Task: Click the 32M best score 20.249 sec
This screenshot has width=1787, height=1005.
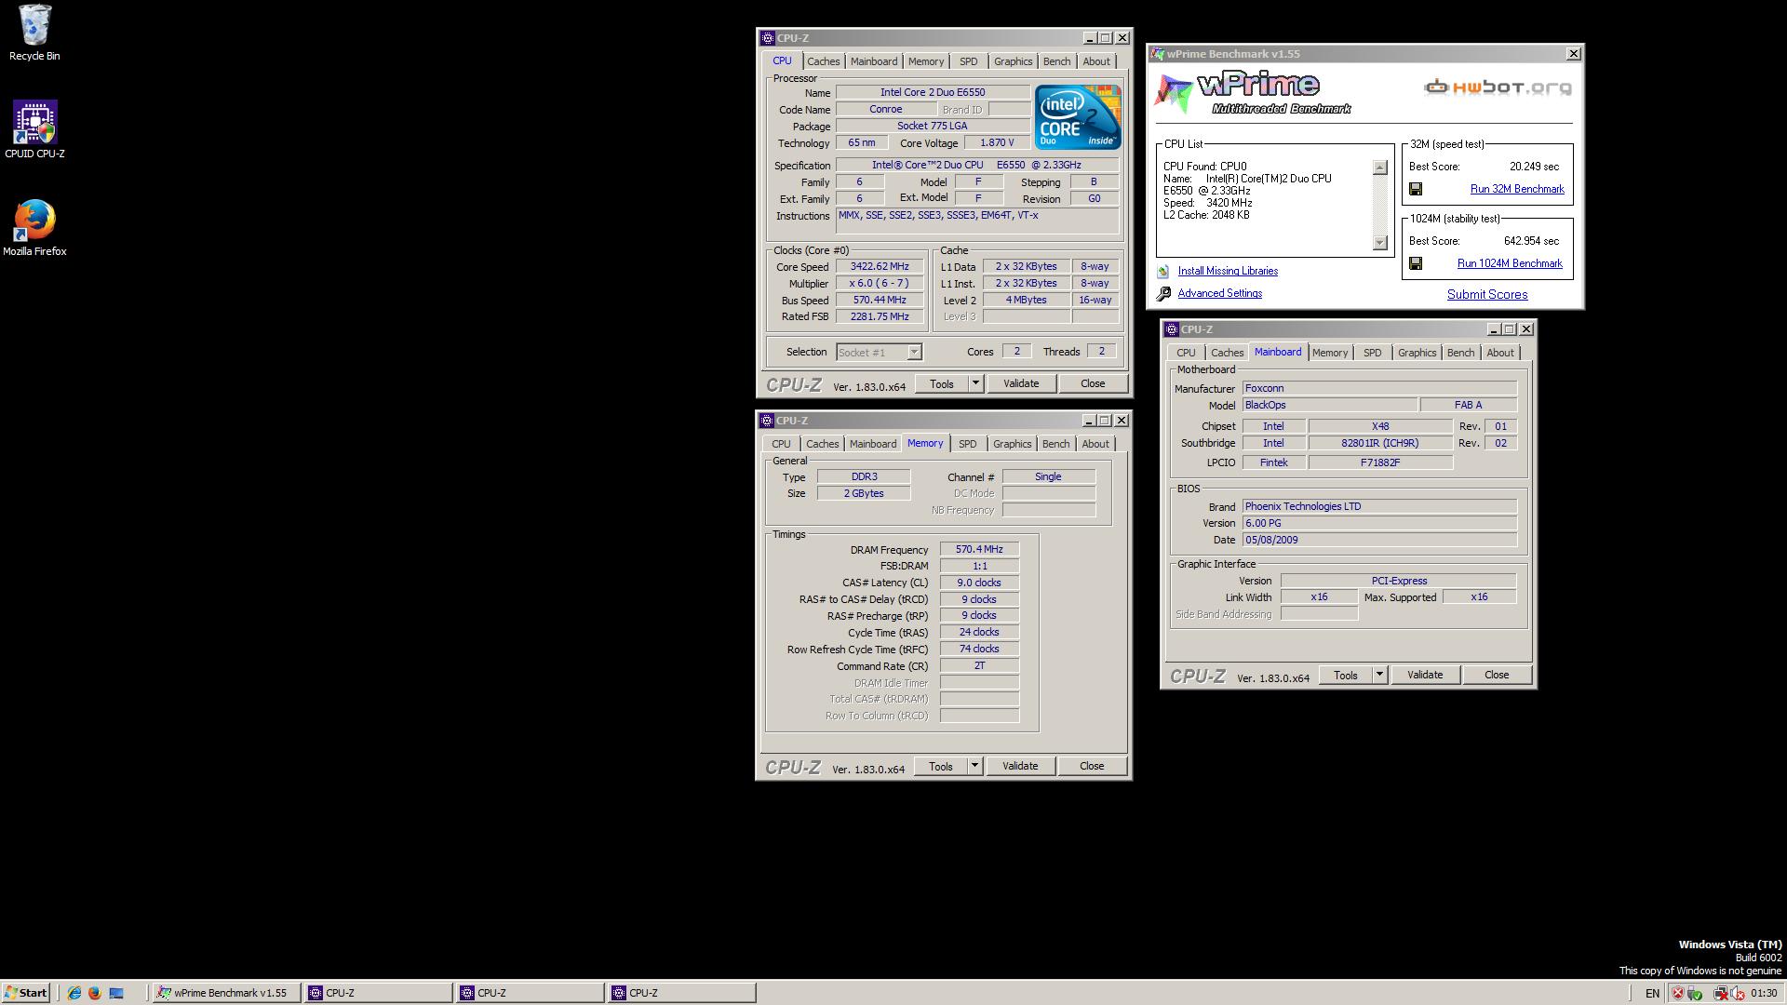Action: click(x=1534, y=167)
